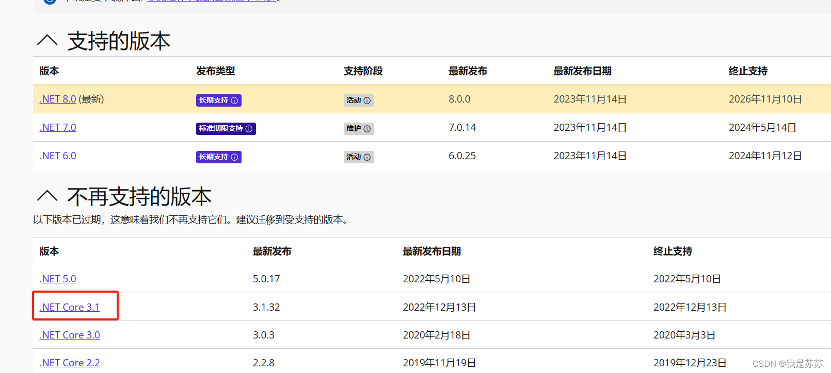
Task: Click version value 6.0.25
Action: click(x=462, y=156)
